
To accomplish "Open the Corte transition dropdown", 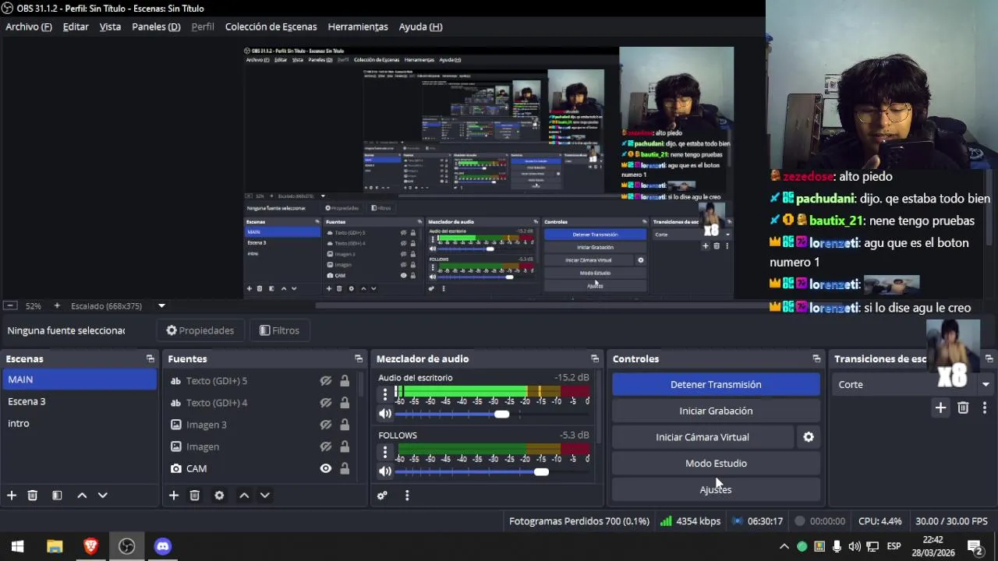I will [x=912, y=384].
